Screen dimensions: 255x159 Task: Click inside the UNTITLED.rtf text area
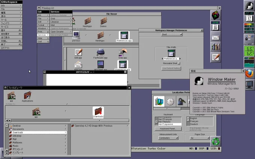[x=87, y=79]
